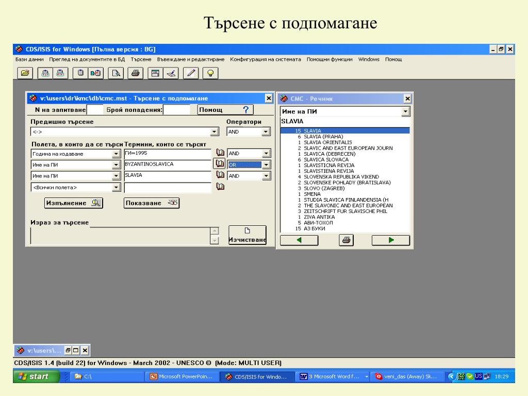
Task: Click scroll up arrow of search expression box
Action: pos(214,231)
